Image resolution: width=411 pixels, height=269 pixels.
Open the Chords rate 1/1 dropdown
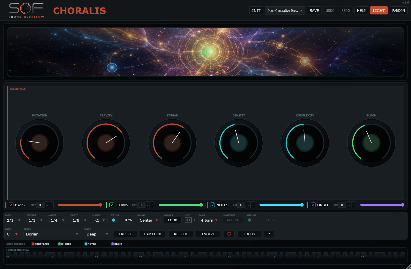pos(36,220)
